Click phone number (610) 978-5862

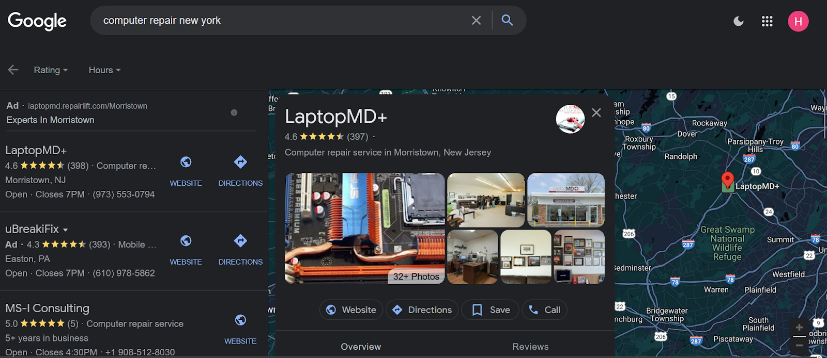124,273
